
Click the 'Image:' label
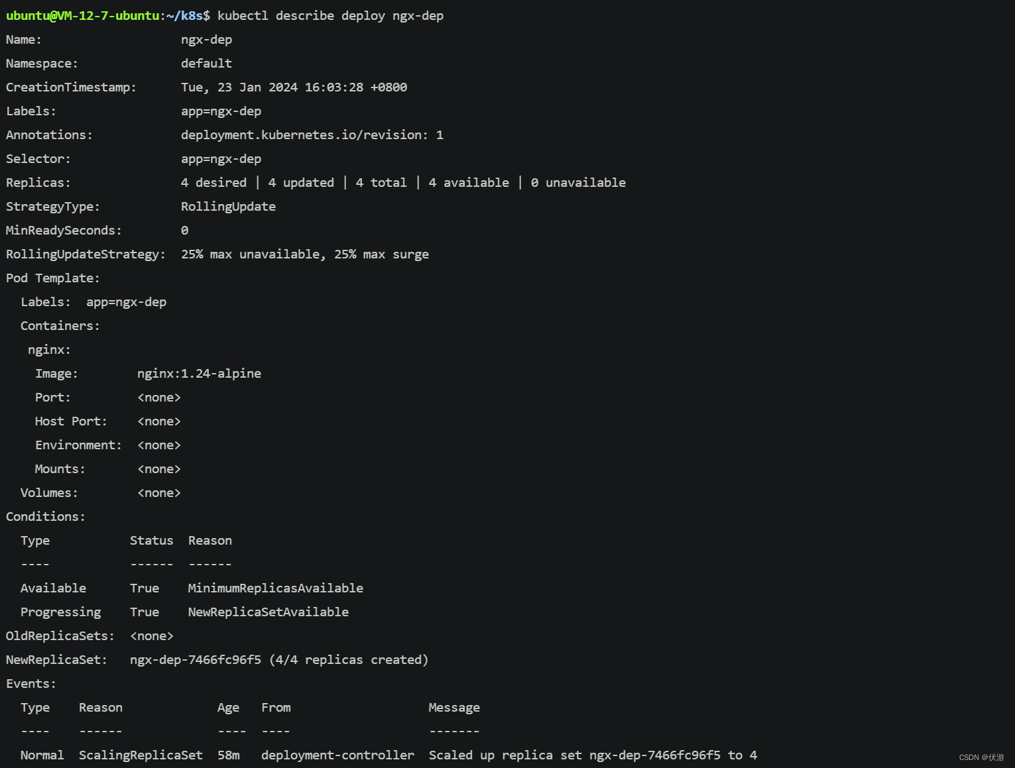(56, 374)
